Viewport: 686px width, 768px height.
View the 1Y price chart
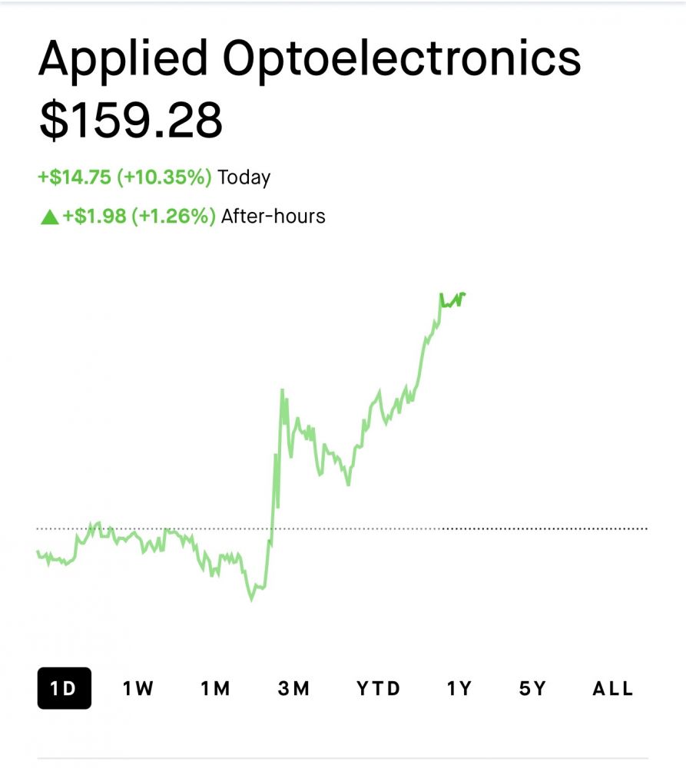(x=459, y=688)
